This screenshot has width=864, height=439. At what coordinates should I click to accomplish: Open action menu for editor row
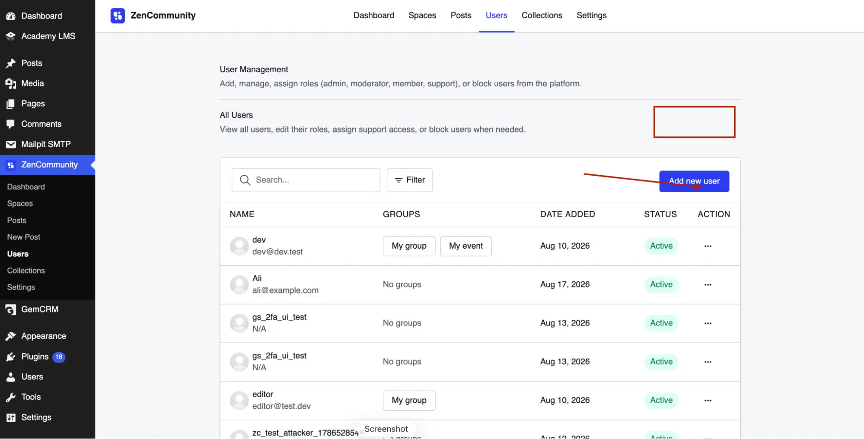click(x=708, y=401)
